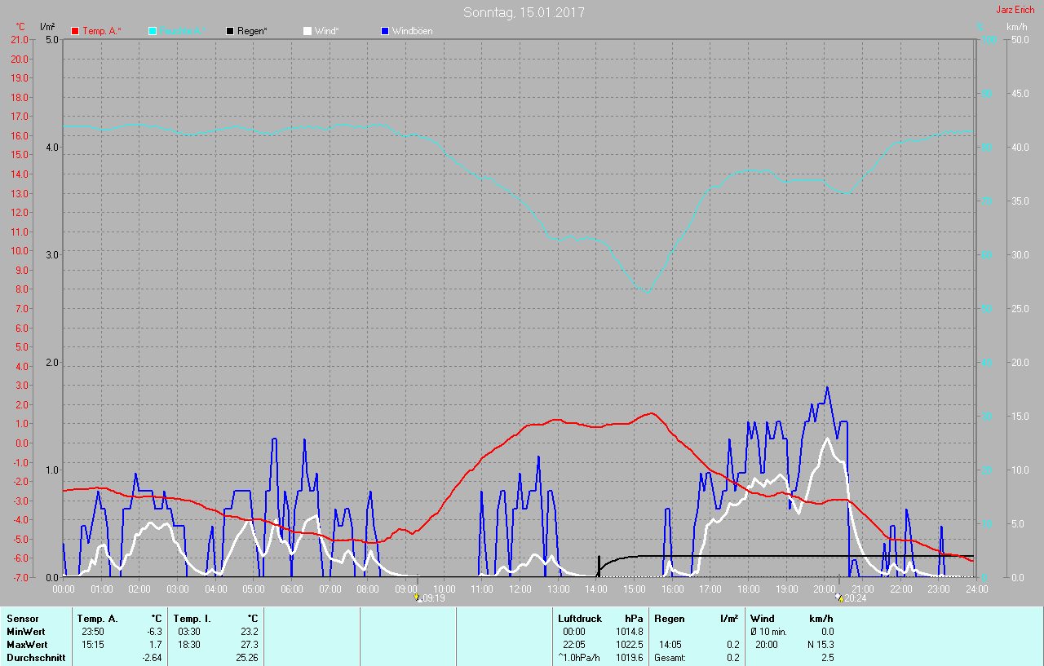Click the blue Windböen legend swatch
Viewport: 1044px width, 666px height.
coord(385,31)
